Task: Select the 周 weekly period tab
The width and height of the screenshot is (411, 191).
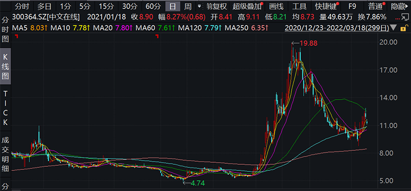Action: [188, 6]
